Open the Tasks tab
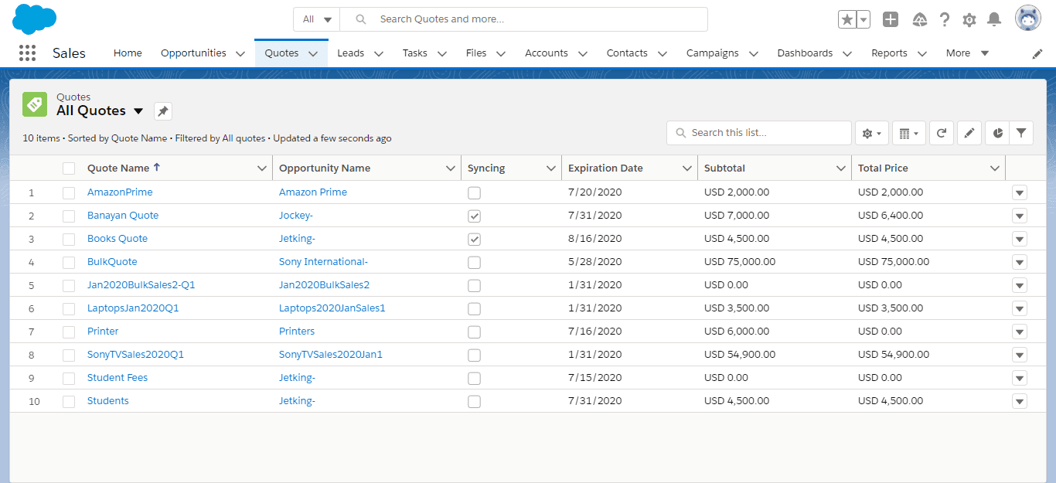 click(414, 53)
